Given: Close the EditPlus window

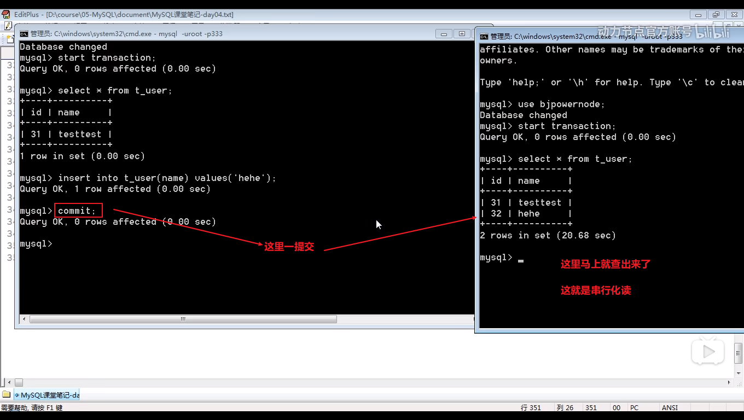Looking at the screenshot, I should tap(733, 15).
